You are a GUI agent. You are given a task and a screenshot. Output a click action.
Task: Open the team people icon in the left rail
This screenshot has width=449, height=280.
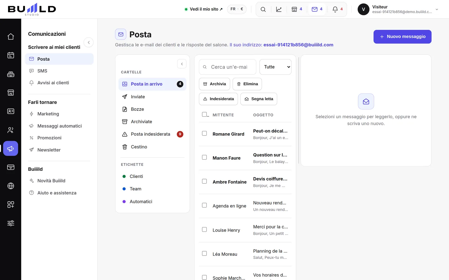click(11, 130)
